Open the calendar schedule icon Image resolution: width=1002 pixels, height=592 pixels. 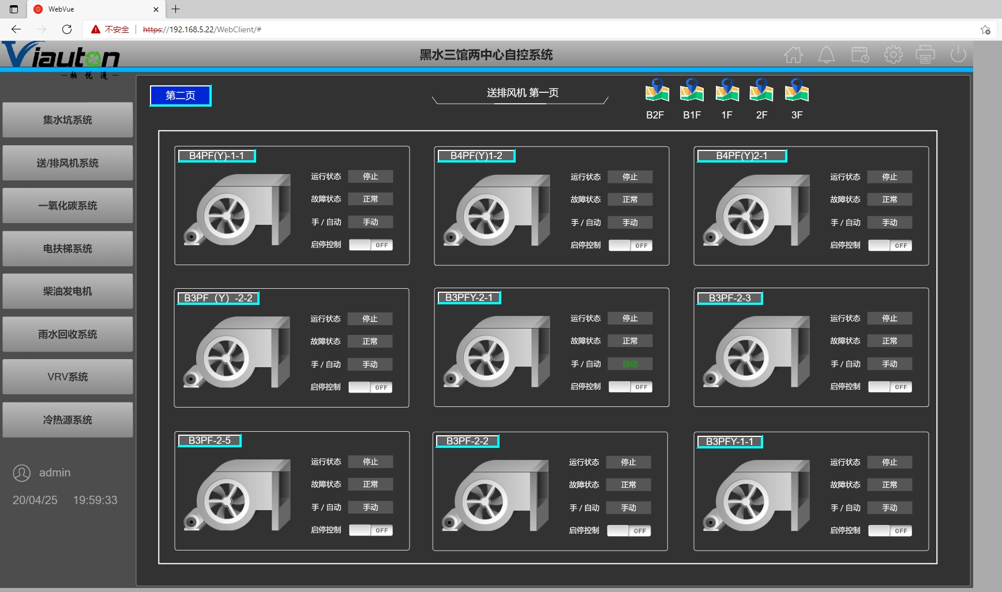(860, 55)
